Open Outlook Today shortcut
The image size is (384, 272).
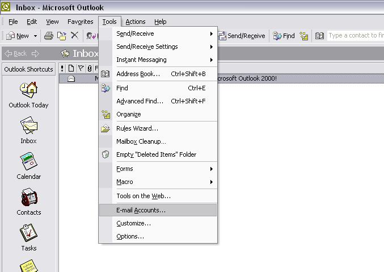tap(29, 95)
